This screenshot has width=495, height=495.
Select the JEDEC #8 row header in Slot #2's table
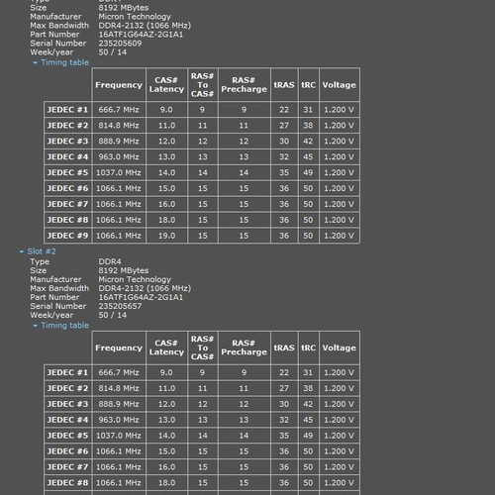(67, 483)
